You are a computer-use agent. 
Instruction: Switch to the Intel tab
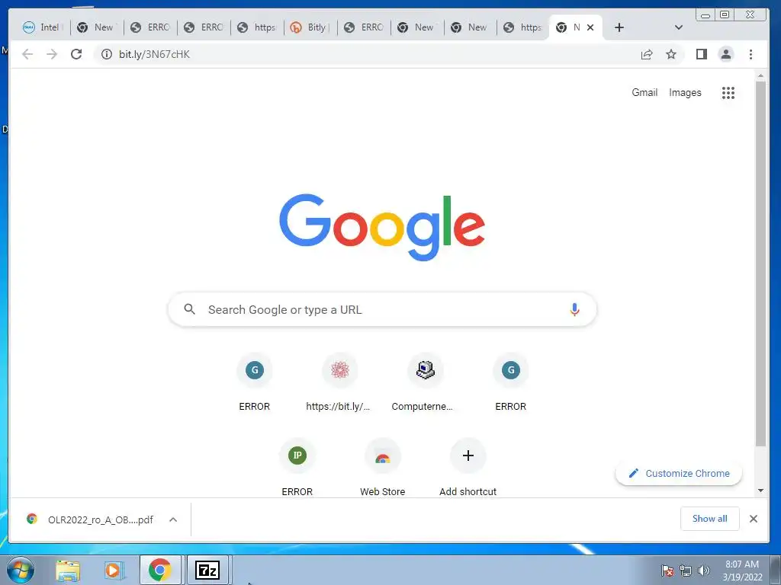[x=43, y=27]
